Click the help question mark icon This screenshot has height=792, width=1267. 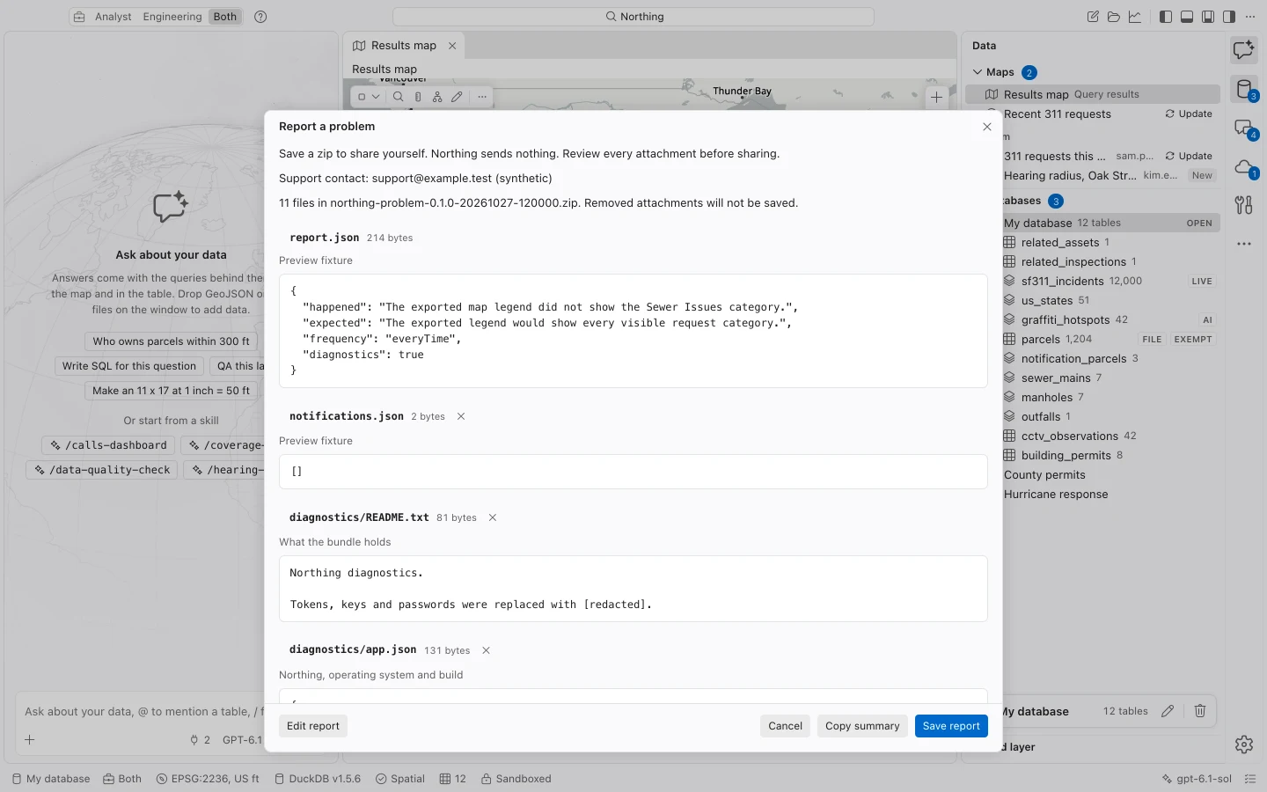(x=260, y=17)
